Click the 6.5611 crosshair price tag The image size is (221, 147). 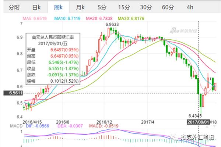click(x=13, y=93)
